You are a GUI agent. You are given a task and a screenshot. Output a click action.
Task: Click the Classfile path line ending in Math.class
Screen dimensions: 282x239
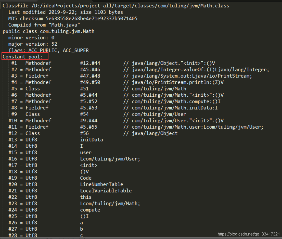(116, 6)
